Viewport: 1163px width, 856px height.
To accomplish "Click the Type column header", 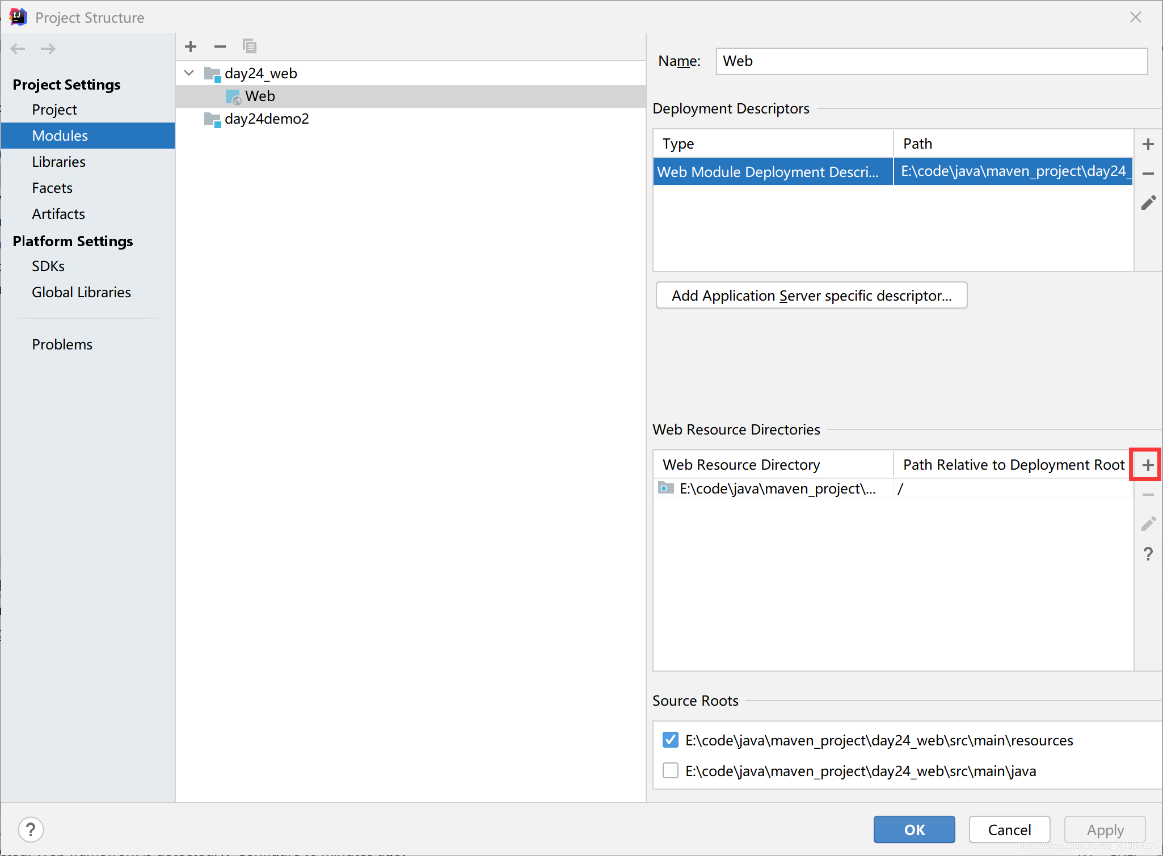I will 773,144.
